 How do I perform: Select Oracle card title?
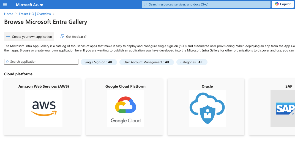point(207,86)
